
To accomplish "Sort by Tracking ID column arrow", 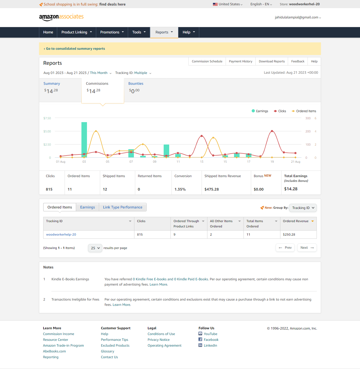I will [x=130, y=221].
